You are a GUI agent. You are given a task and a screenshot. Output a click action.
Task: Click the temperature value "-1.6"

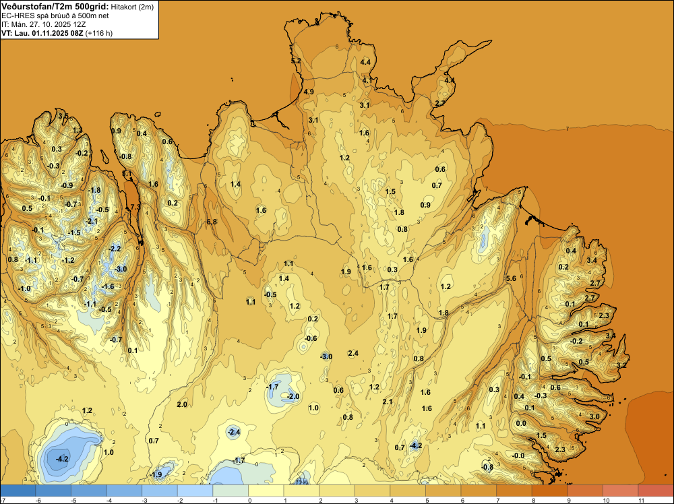click(108, 286)
